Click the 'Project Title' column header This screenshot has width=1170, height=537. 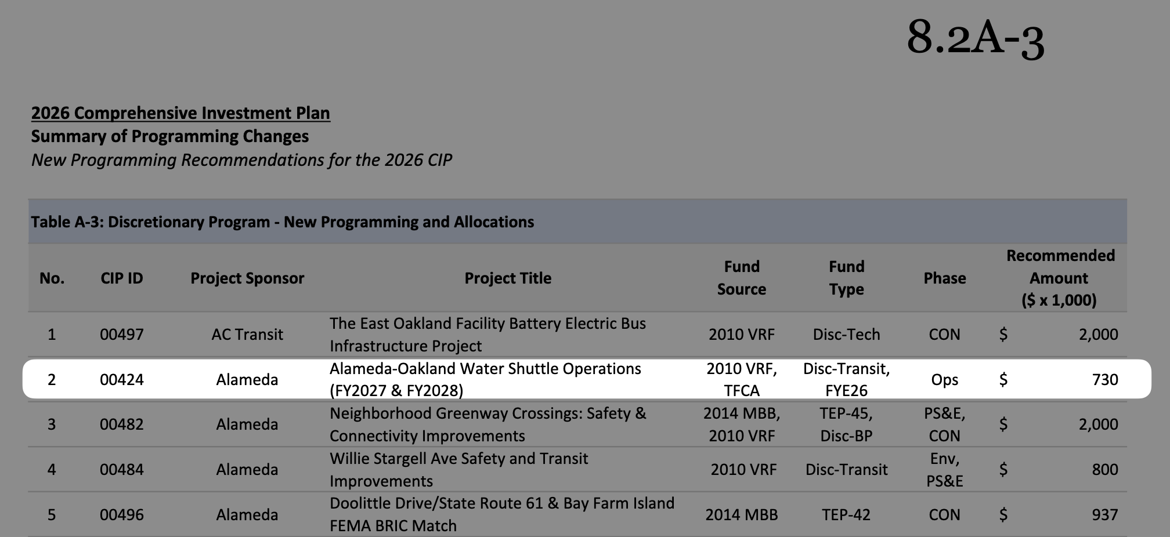pos(507,278)
